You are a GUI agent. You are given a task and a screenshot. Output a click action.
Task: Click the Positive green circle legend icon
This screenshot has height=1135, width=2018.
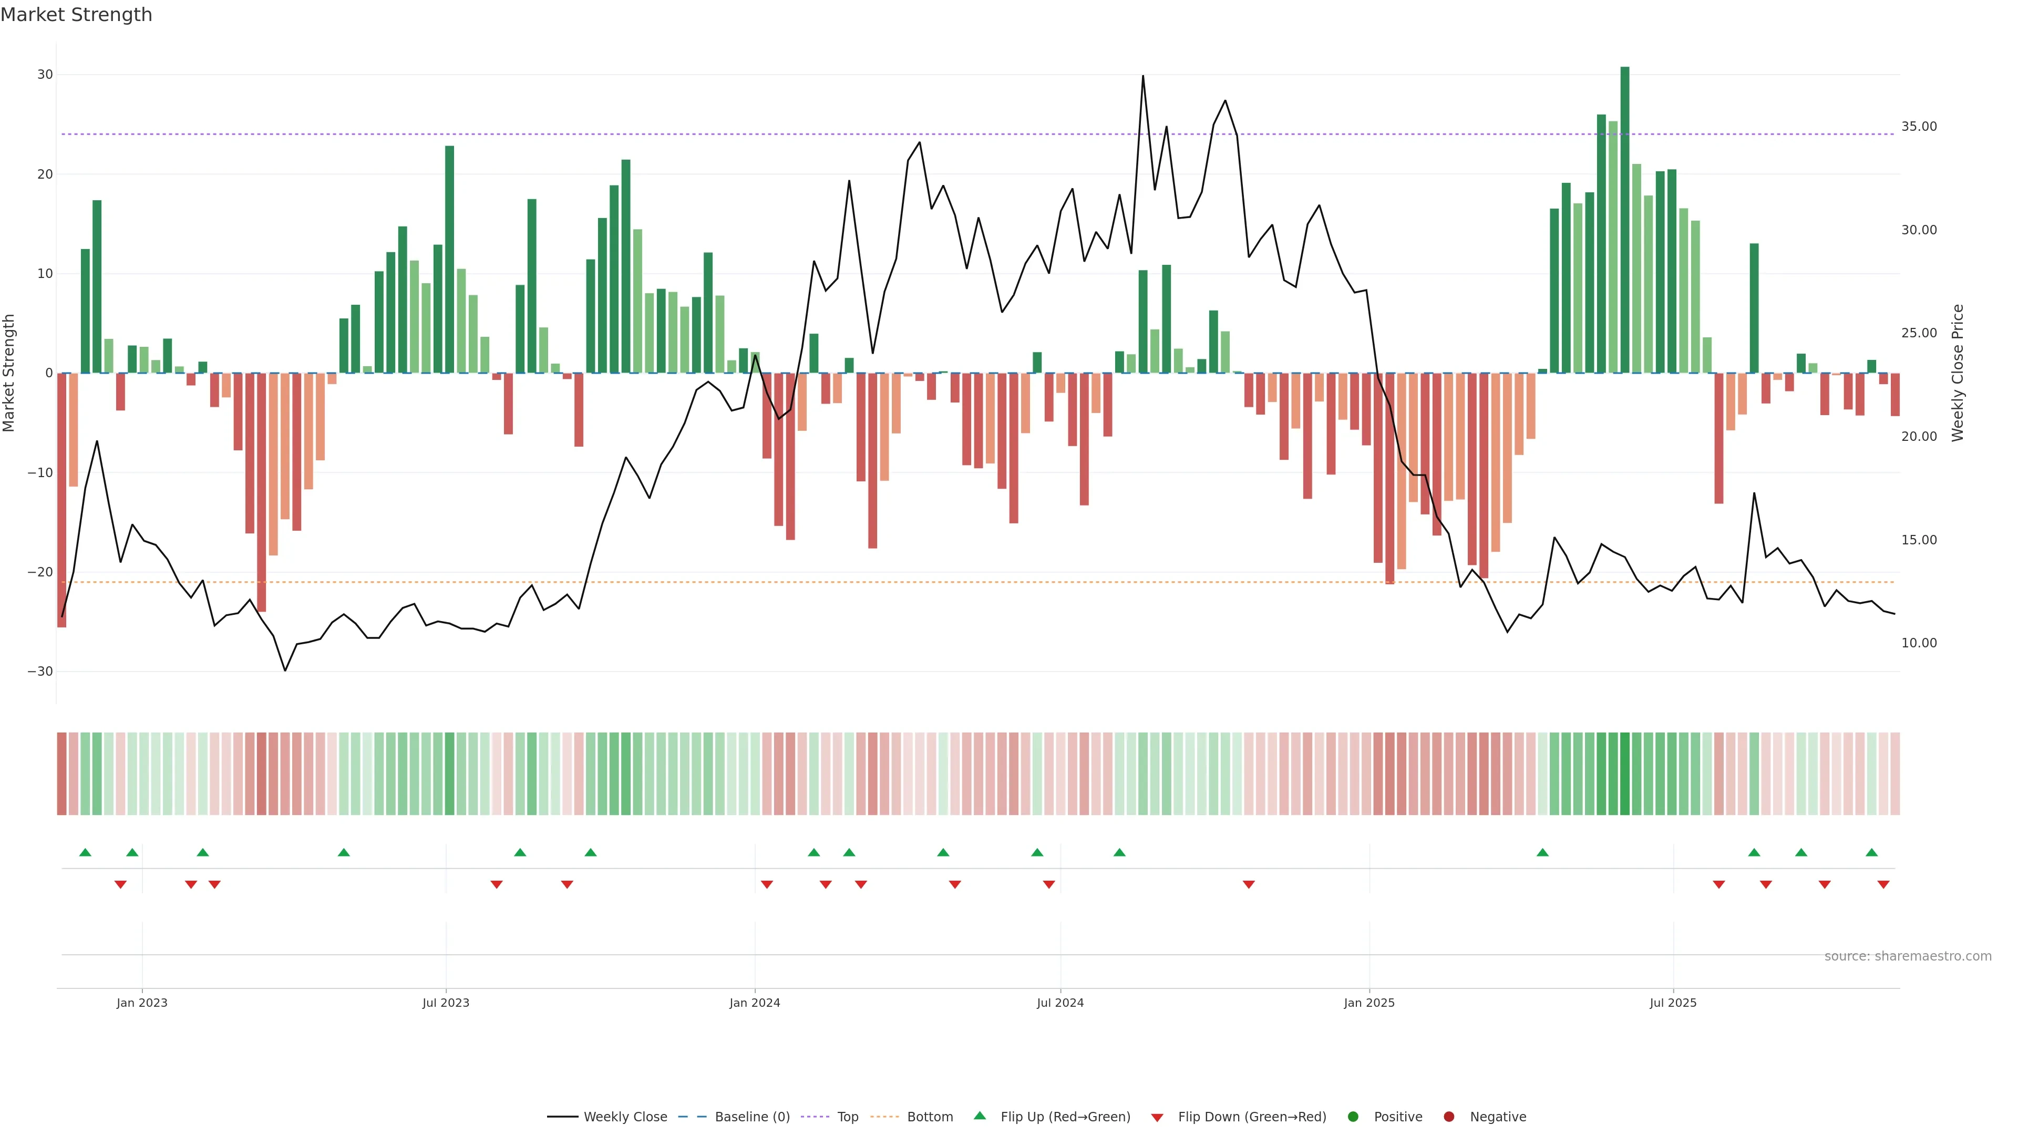[x=1353, y=1117]
